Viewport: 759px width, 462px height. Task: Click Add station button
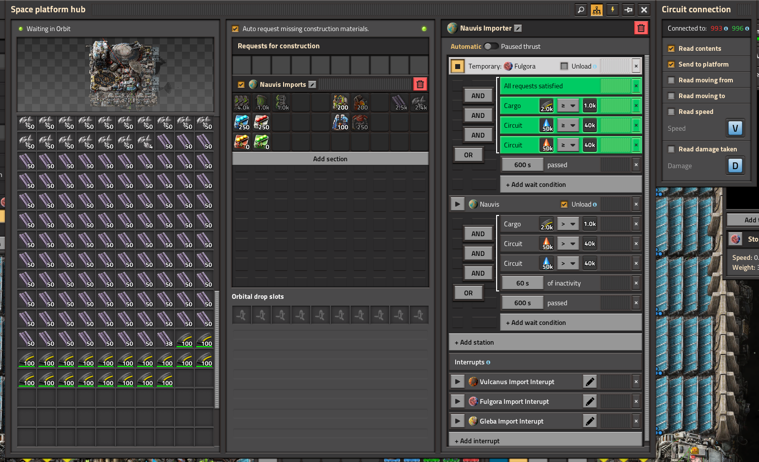coord(545,342)
